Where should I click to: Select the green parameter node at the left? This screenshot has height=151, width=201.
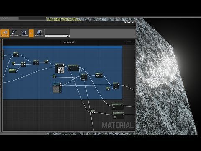pos(13,70)
